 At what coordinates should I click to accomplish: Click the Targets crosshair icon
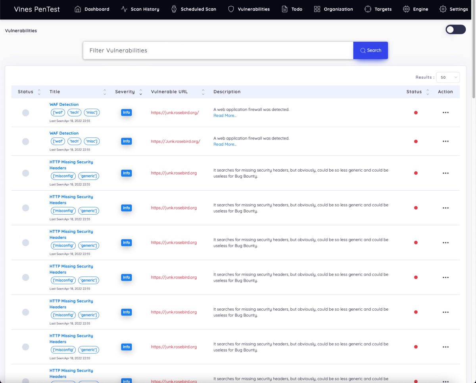click(x=368, y=9)
